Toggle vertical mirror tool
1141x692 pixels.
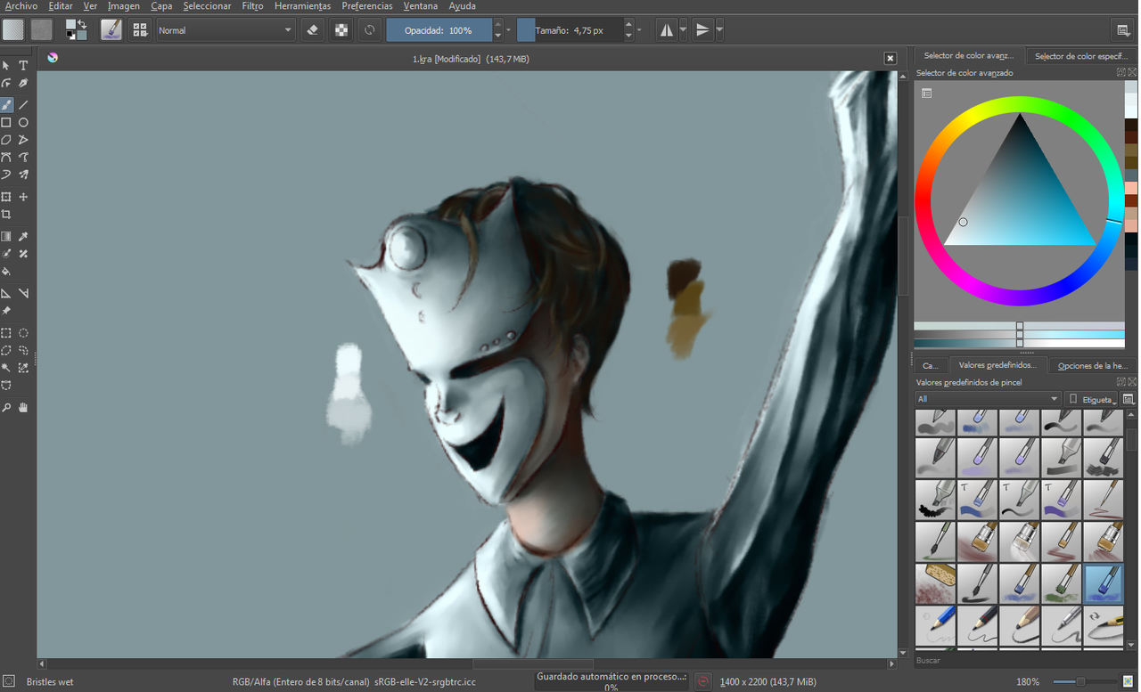(702, 29)
